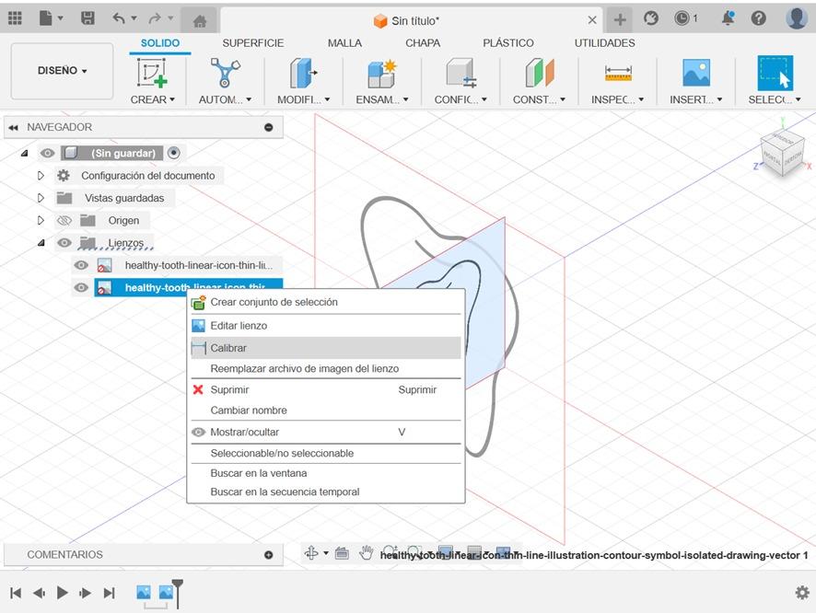Choose Suprimir from the context menu
816x613 pixels.
click(x=326, y=389)
